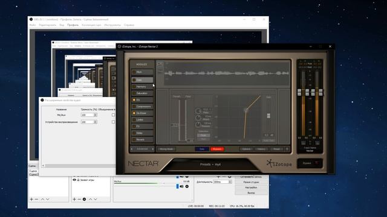Toggle lock icon of Захват игры source
This screenshot has height=217, width=387.
pyautogui.click(x=78, y=180)
